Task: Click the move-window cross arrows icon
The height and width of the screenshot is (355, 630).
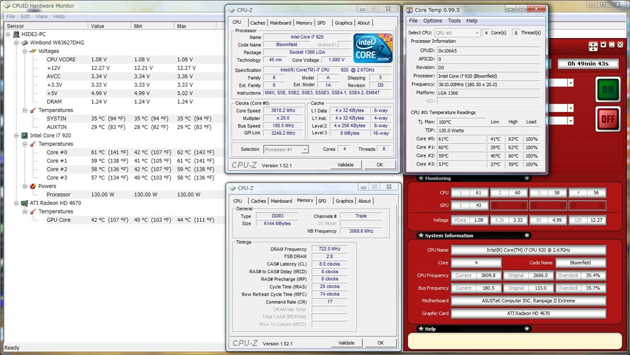Action: (x=593, y=46)
